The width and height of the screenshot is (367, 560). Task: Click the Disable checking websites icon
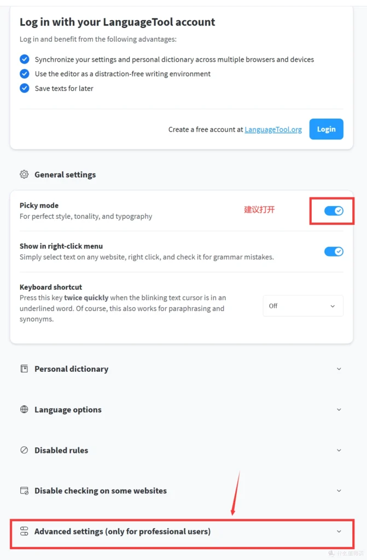[x=24, y=491]
